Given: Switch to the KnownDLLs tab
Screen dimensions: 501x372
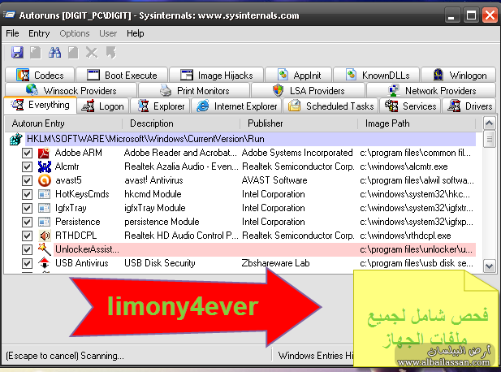Looking at the screenshot, I should pos(377,75).
